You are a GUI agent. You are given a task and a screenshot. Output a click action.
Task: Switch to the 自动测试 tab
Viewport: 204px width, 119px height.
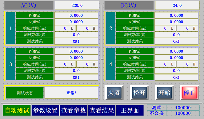pos(17,110)
